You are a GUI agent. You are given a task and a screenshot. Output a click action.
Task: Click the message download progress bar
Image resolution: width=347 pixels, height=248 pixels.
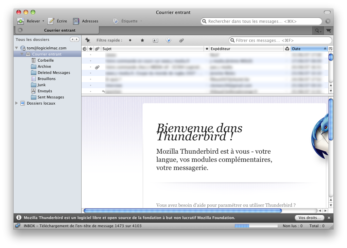[x=256, y=226]
